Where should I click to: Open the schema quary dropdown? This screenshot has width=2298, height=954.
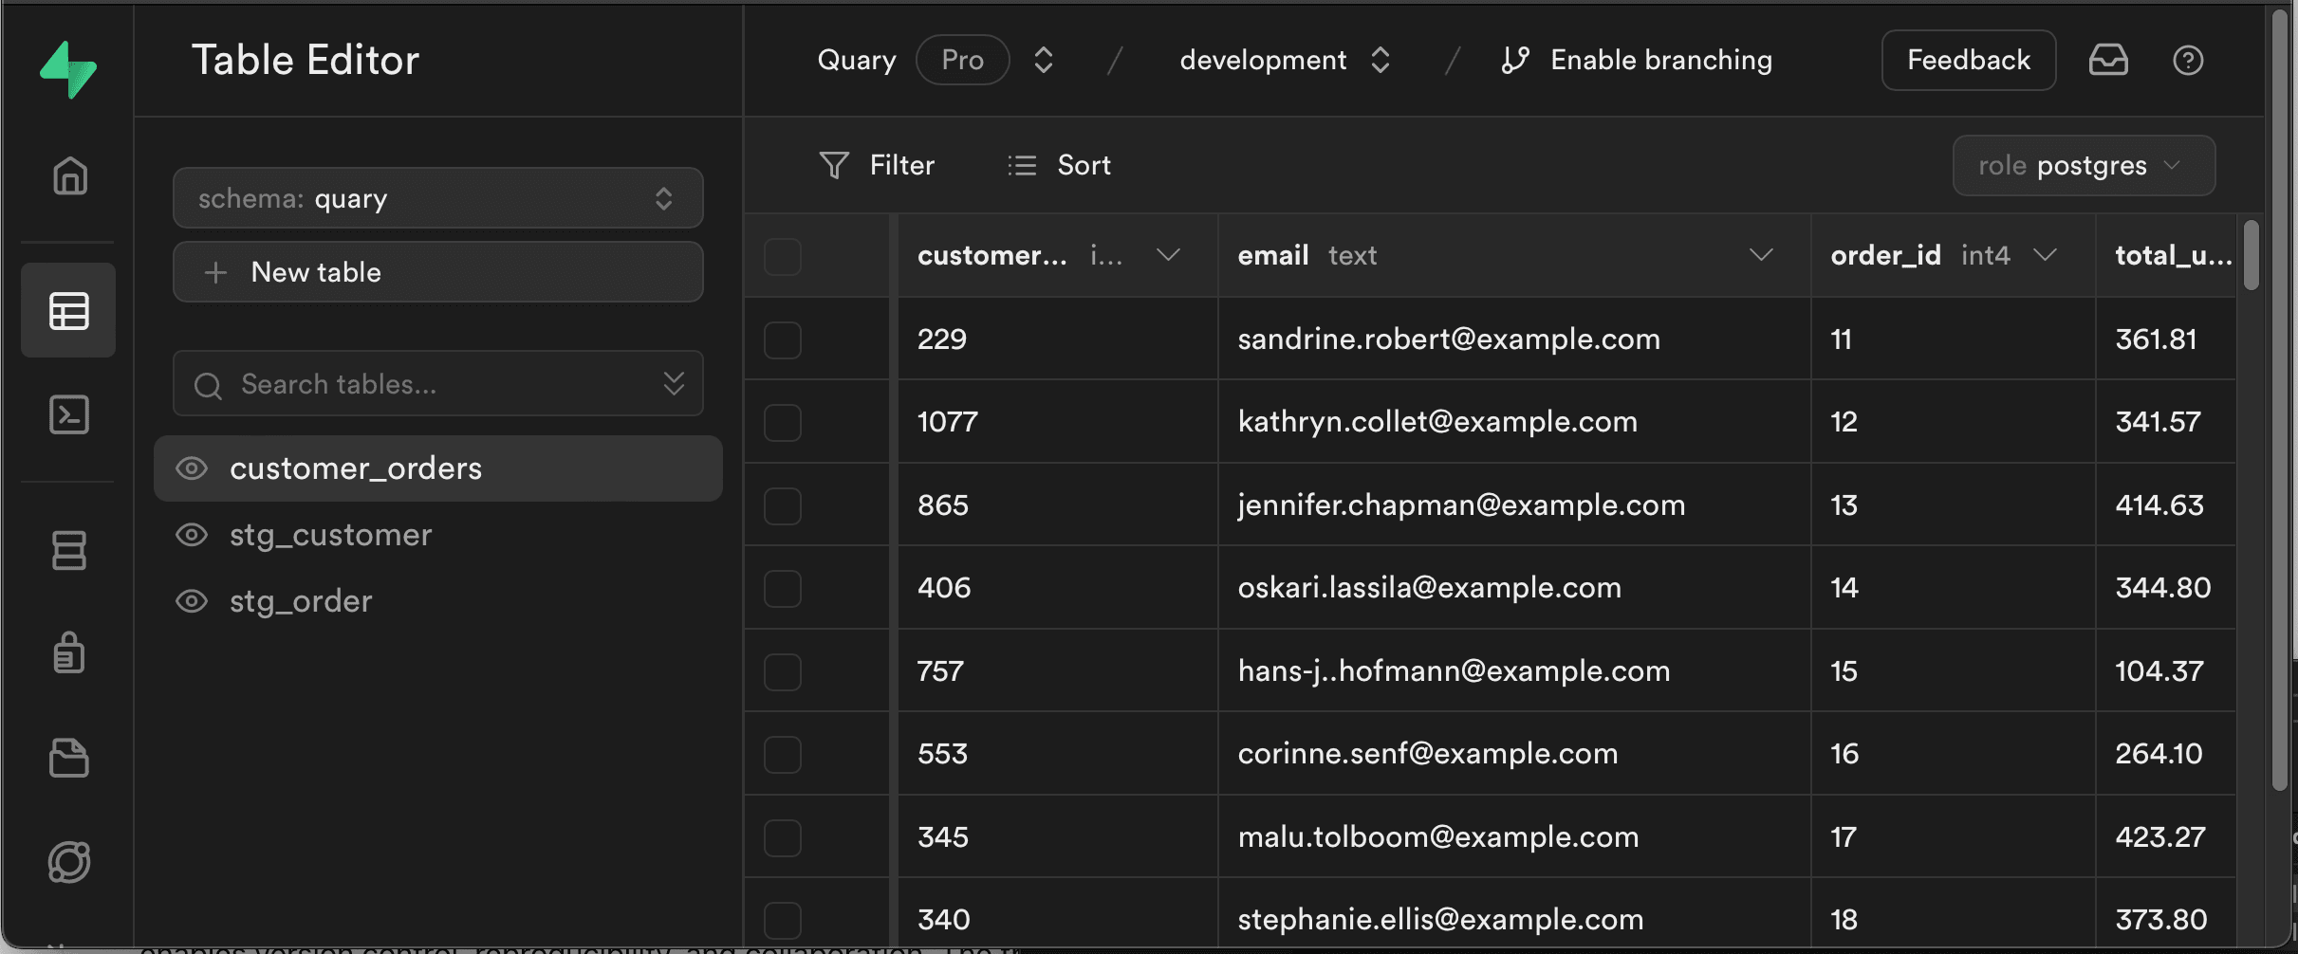(x=437, y=198)
